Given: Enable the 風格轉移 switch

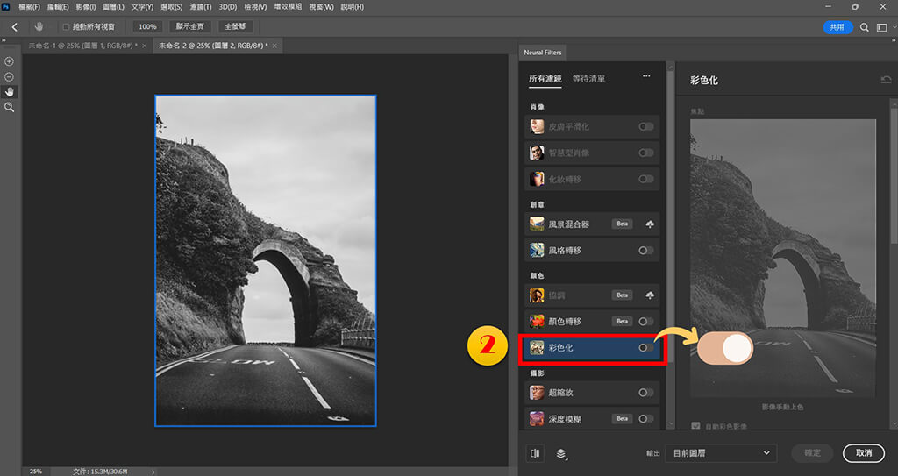Looking at the screenshot, I should 646,251.
